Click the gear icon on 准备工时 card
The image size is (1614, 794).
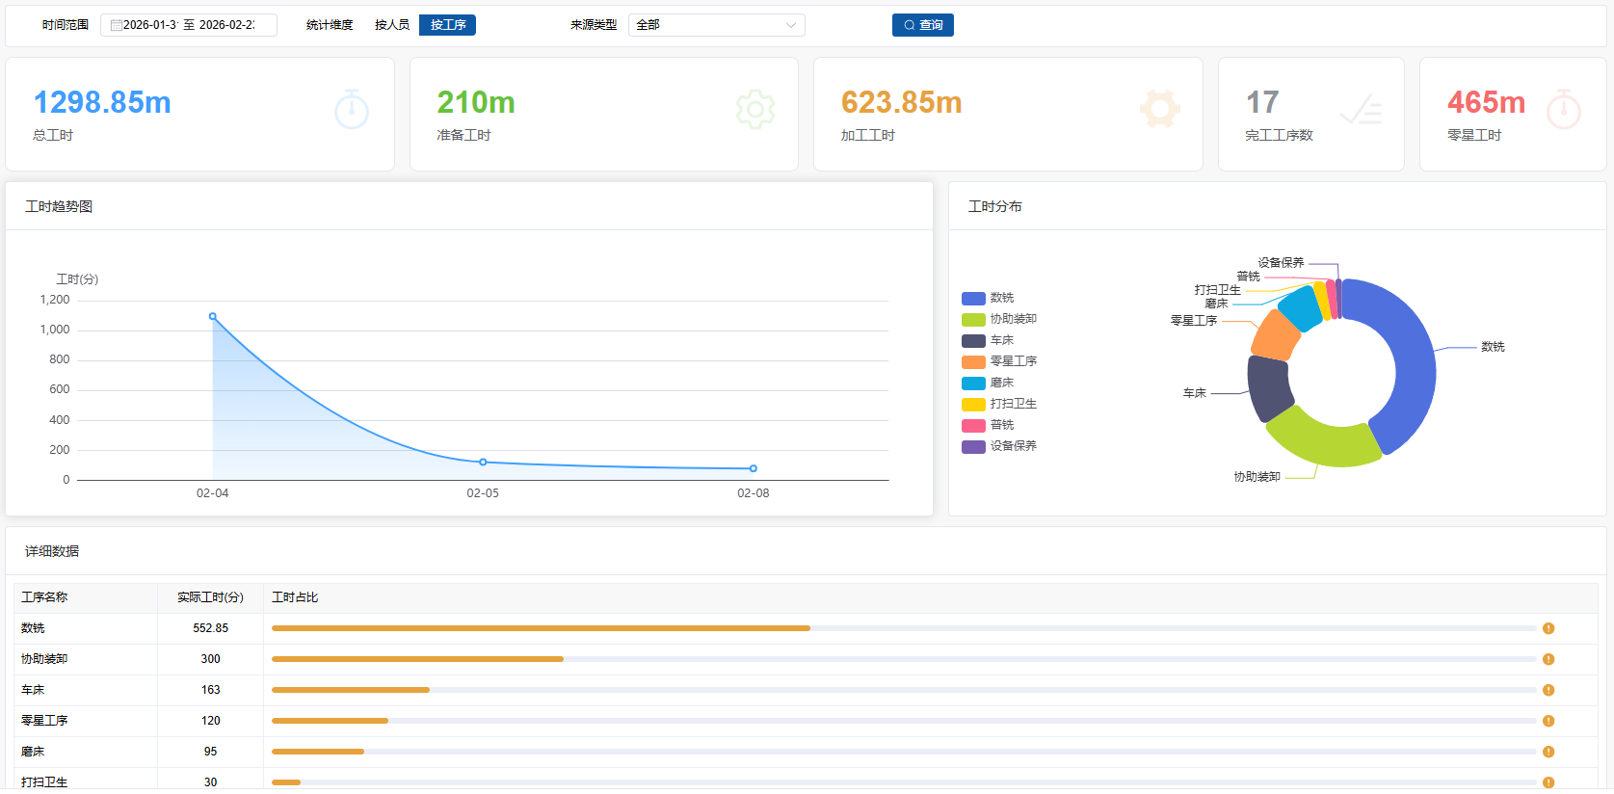(754, 110)
